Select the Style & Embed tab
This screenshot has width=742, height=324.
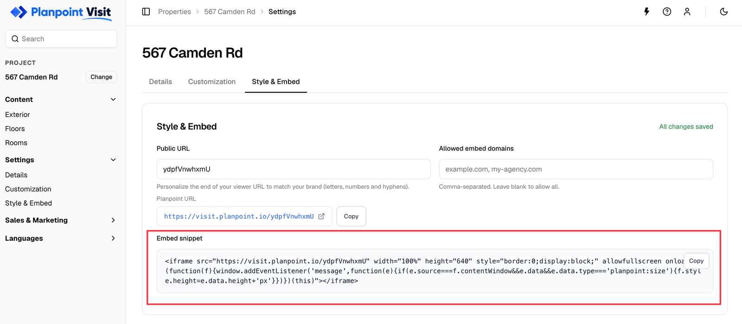[x=276, y=82]
